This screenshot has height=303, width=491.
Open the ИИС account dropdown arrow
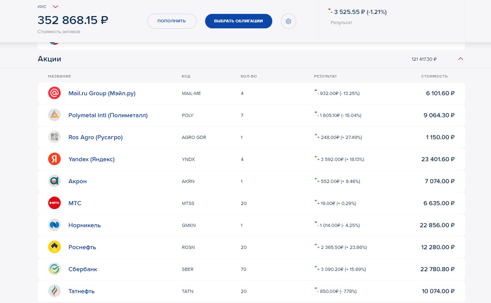pyautogui.click(x=55, y=7)
